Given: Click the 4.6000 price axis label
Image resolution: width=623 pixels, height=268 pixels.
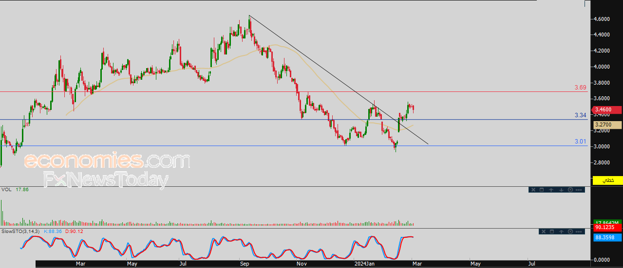Looking at the screenshot, I should tap(603, 19).
